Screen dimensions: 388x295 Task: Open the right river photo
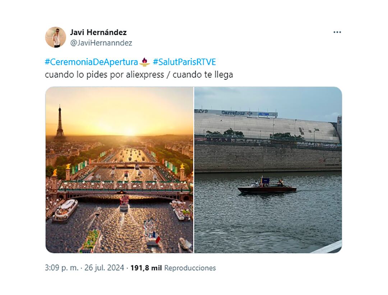tap(268, 170)
